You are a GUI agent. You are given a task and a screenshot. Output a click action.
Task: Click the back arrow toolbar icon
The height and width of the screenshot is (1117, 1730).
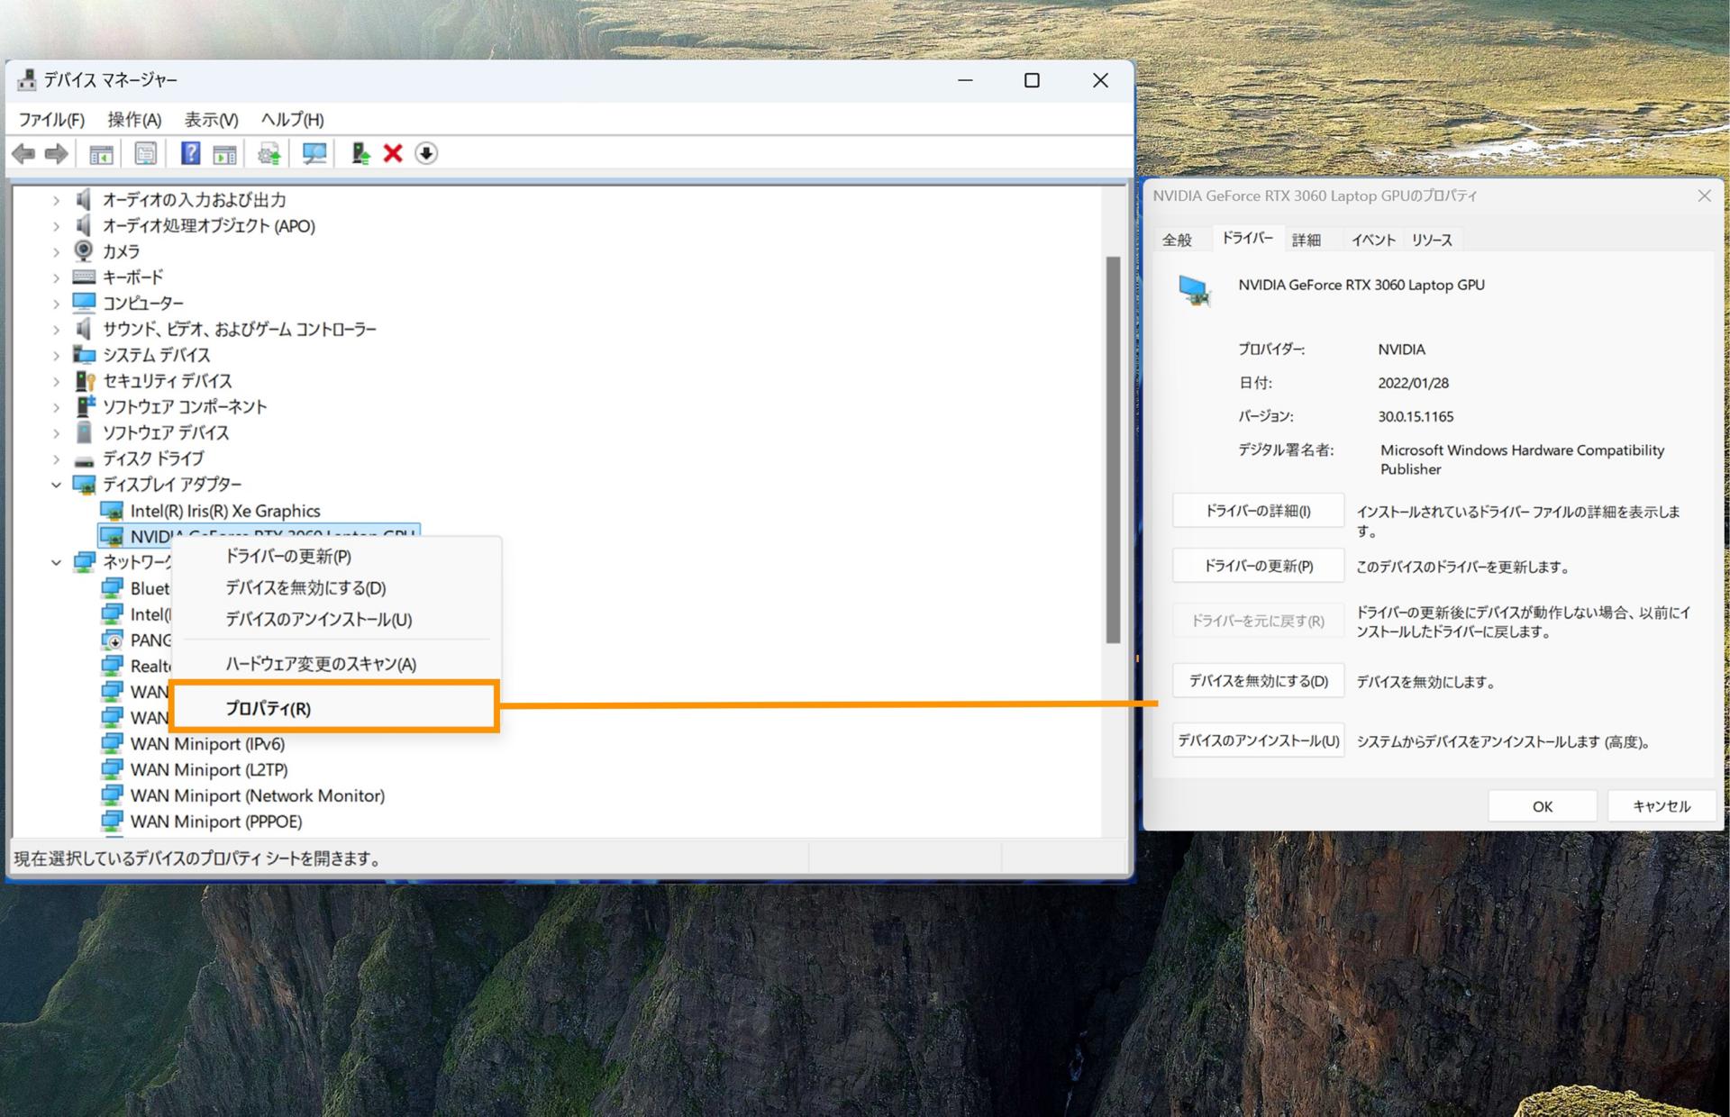(x=23, y=153)
